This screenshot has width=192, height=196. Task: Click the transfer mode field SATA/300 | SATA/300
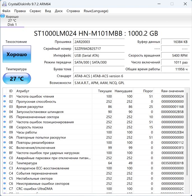click(99, 62)
